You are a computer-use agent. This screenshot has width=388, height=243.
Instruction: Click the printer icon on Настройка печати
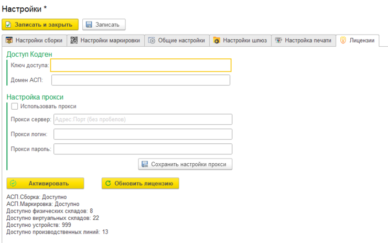coord(278,40)
